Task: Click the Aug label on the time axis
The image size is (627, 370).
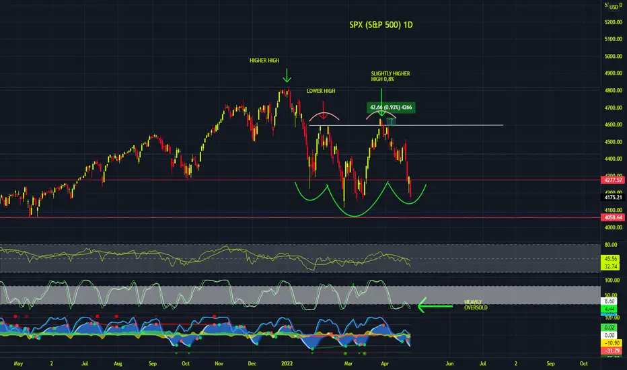Action: (x=118, y=363)
